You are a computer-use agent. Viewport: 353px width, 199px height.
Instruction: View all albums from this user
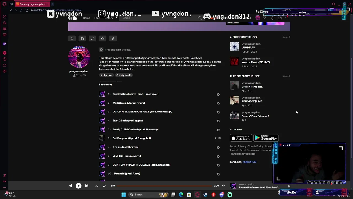coord(286,37)
